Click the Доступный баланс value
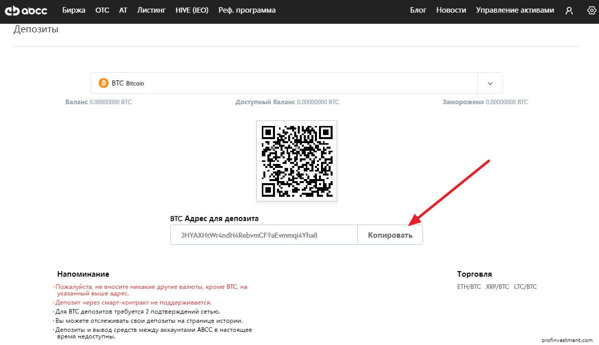Screen dimensions: 599x345 pyautogui.click(x=287, y=102)
